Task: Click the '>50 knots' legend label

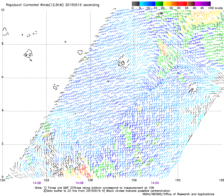Action: pos(215,8)
